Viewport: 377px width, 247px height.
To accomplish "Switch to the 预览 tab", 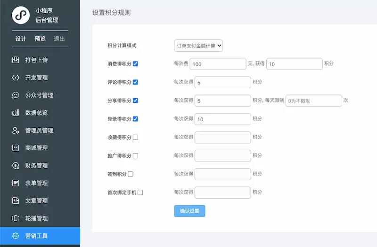I will click(40, 39).
